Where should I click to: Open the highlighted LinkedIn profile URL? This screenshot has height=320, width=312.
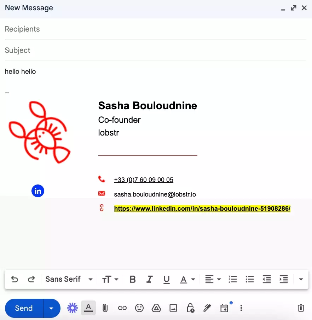[x=202, y=209]
